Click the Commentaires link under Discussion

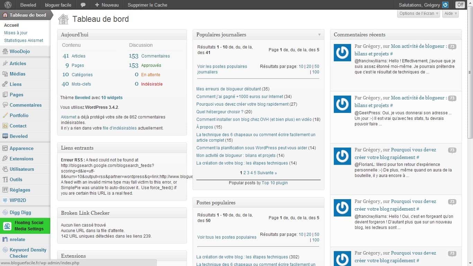pyautogui.click(x=155, y=56)
